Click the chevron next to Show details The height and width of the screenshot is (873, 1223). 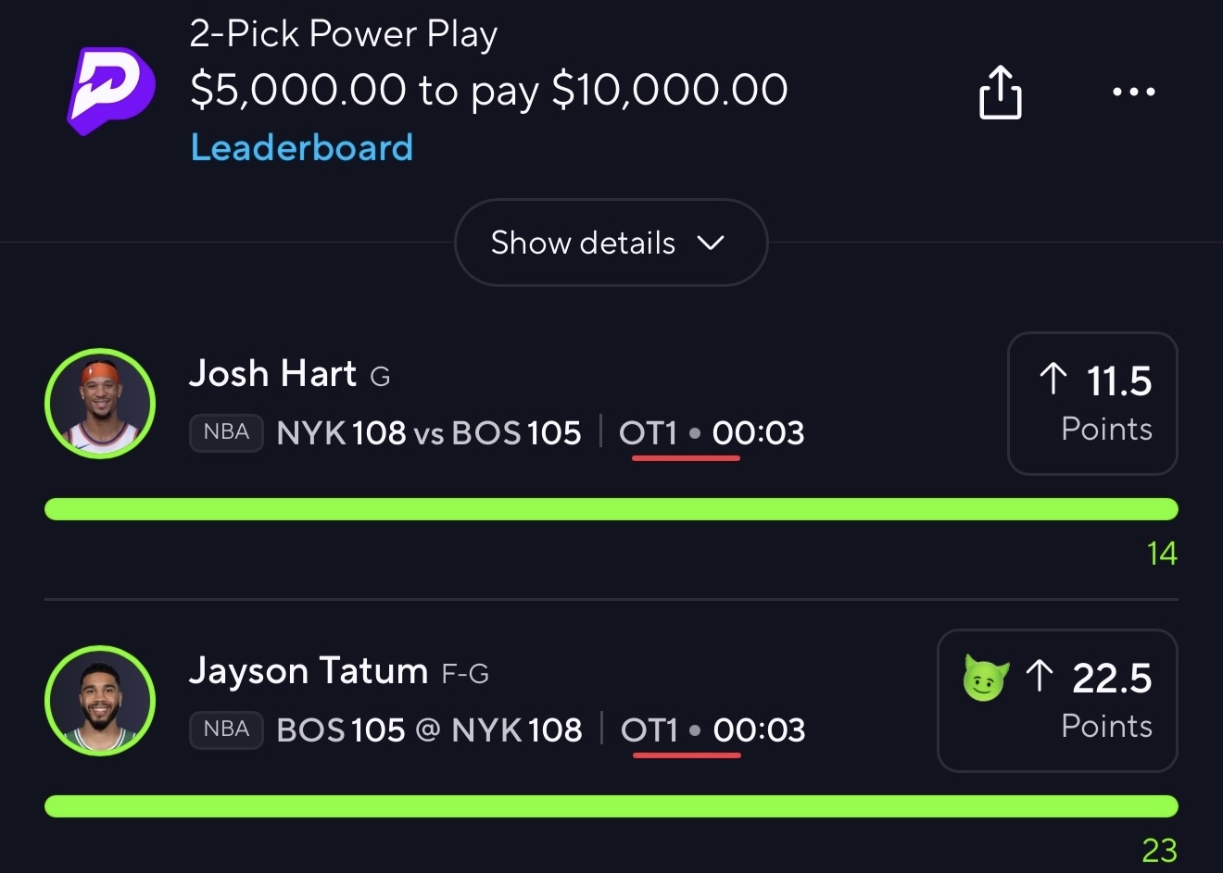point(711,243)
